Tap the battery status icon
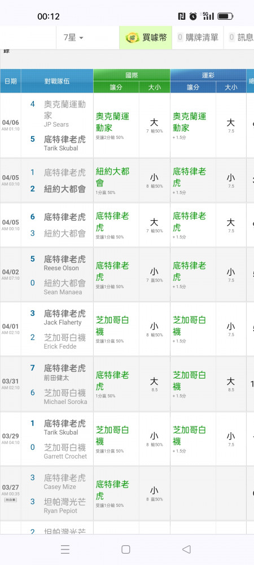Screen dimensions: 254x565 (225, 16)
